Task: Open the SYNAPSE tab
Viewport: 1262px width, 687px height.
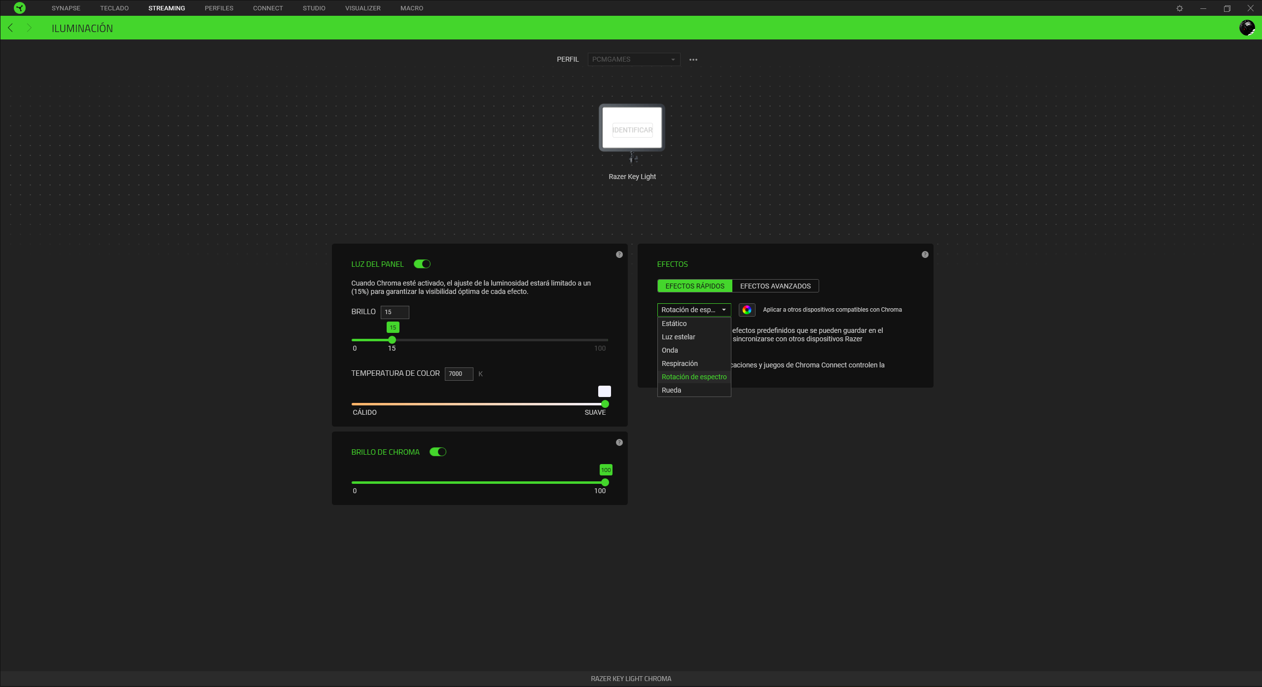Action: click(x=66, y=8)
